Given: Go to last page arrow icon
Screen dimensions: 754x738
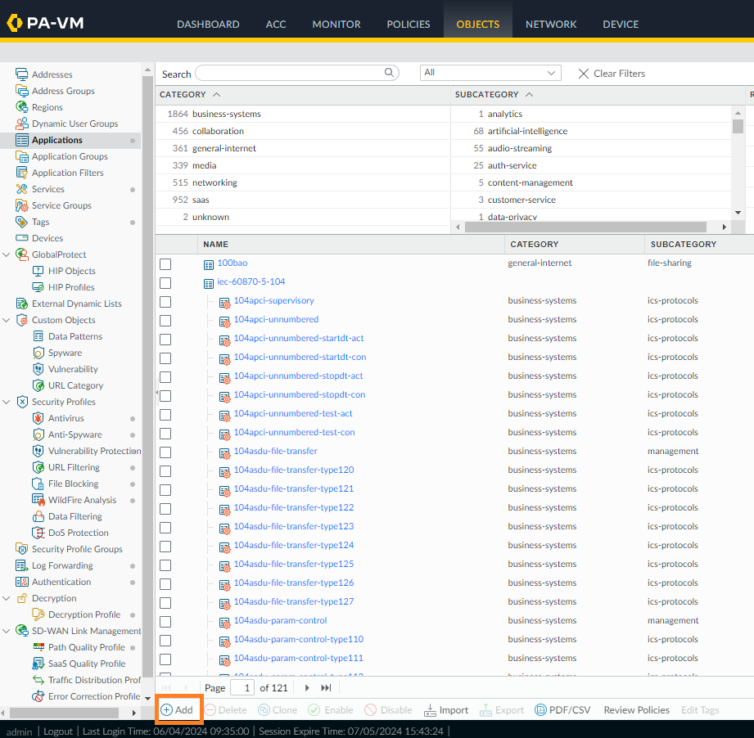Looking at the screenshot, I should coord(326,688).
